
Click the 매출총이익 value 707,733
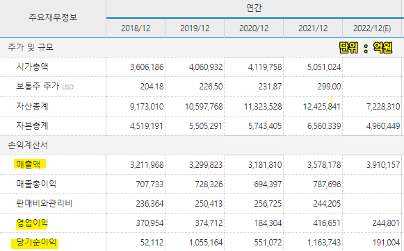coord(150,184)
